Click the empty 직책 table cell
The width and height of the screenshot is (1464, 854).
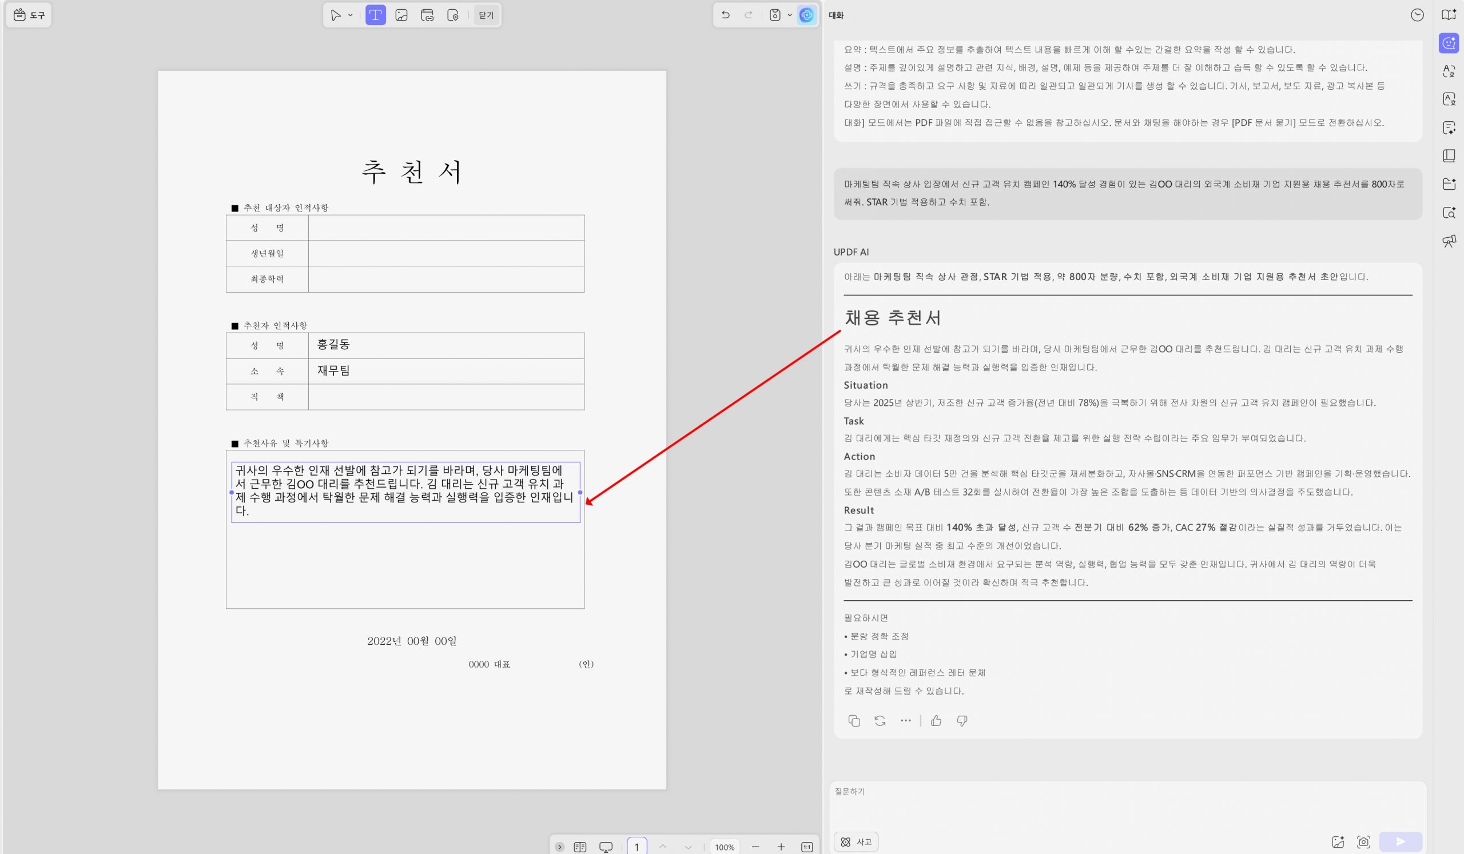coord(446,397)
